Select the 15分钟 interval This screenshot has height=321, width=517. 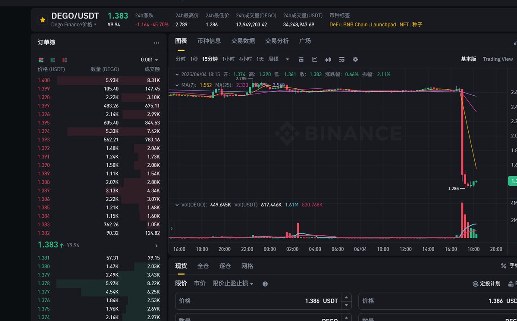coord(210,59)
